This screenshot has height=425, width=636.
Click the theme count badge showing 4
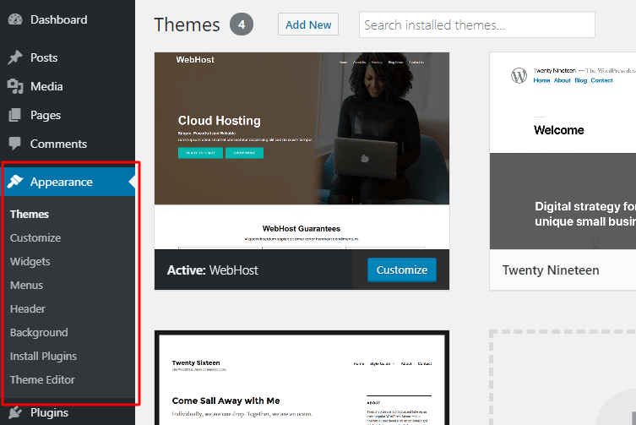click(242, 25)
